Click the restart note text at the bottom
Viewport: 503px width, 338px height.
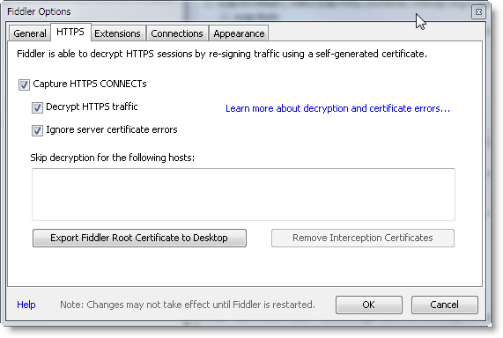coord(188,305)
